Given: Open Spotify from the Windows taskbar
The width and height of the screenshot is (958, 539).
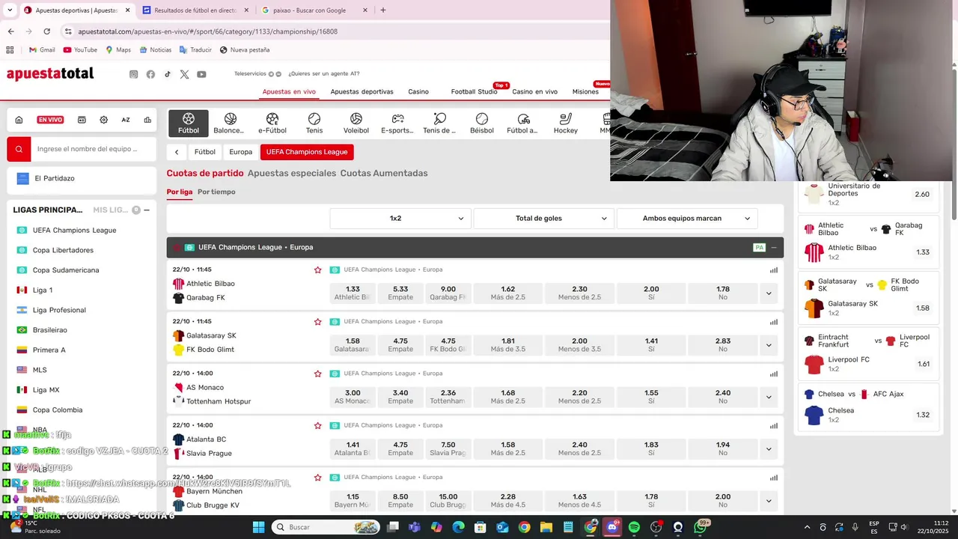Looking at the screenshot, I should tap(634, 527).
